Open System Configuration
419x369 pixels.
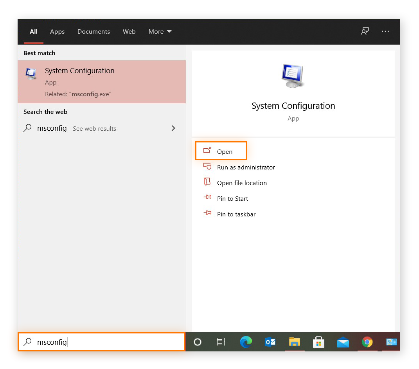pos(221,151)
